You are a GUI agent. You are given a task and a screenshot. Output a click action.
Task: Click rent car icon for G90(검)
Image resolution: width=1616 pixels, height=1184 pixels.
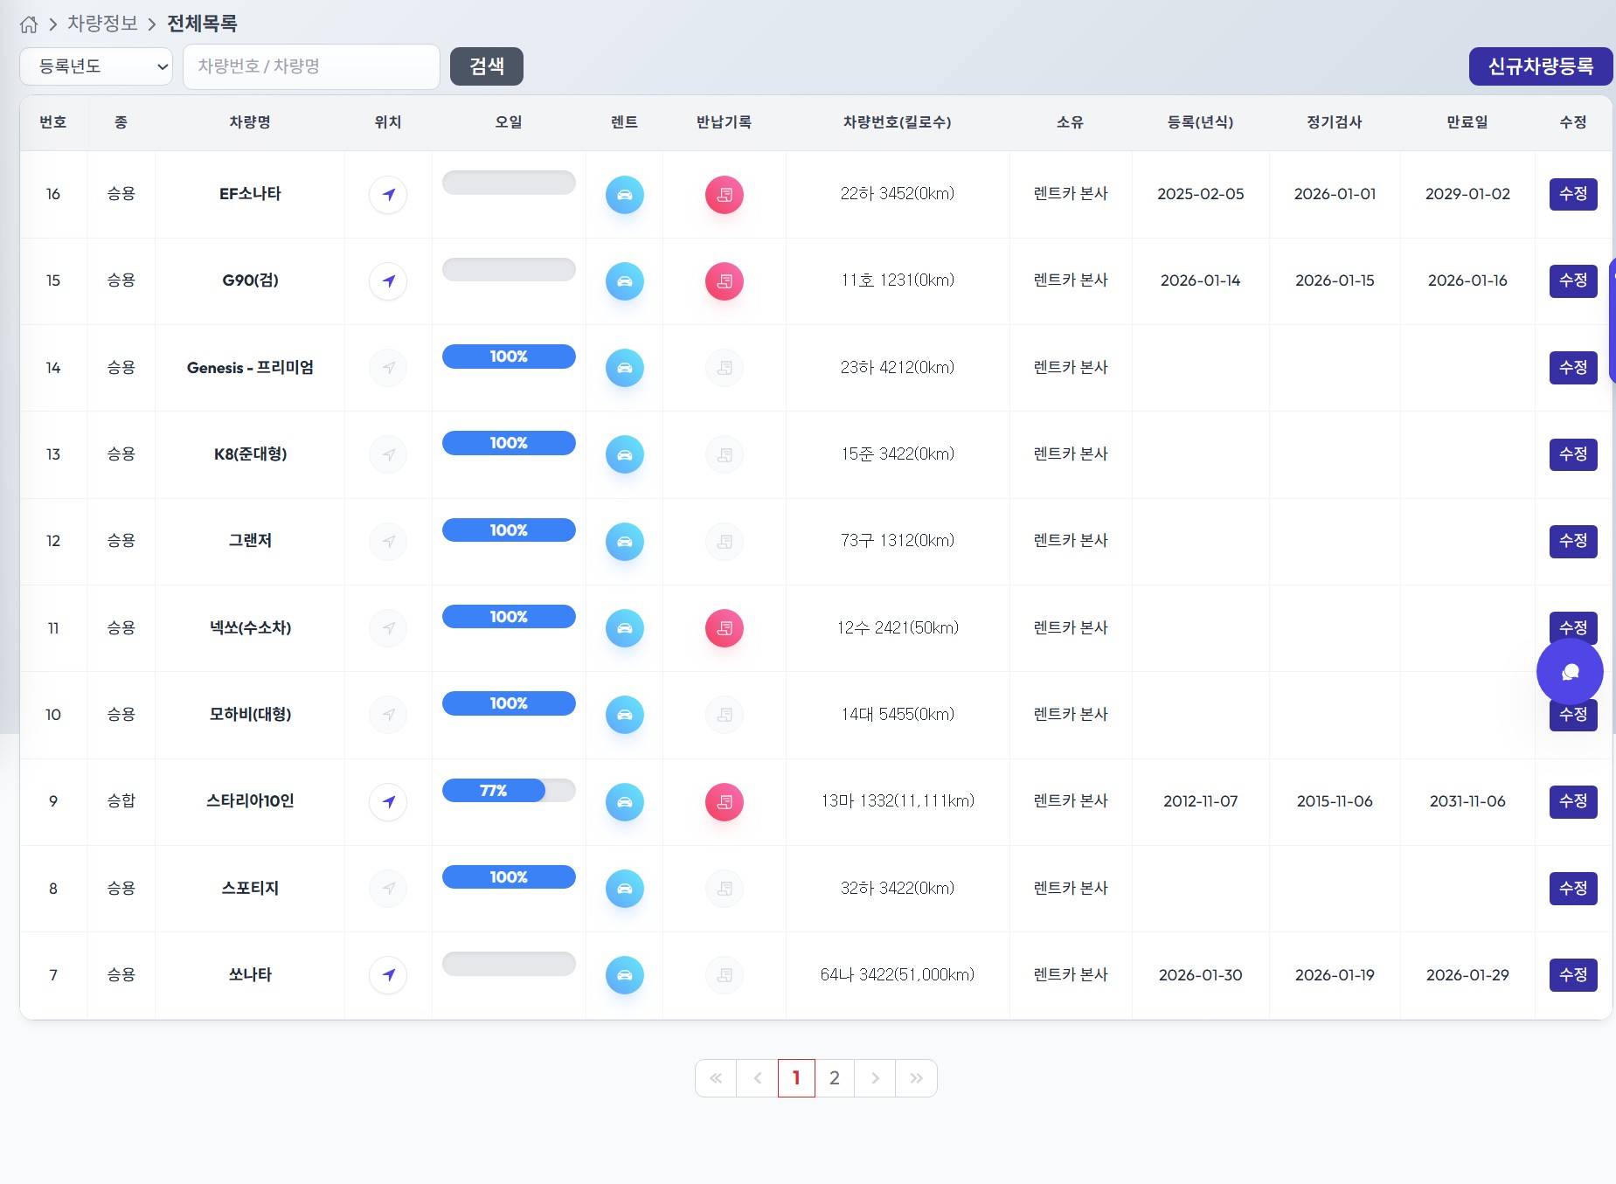(624, 281)
